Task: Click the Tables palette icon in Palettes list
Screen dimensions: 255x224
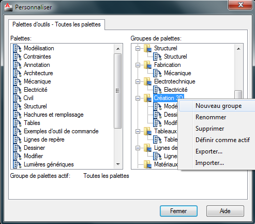Action: coord(17,123)
